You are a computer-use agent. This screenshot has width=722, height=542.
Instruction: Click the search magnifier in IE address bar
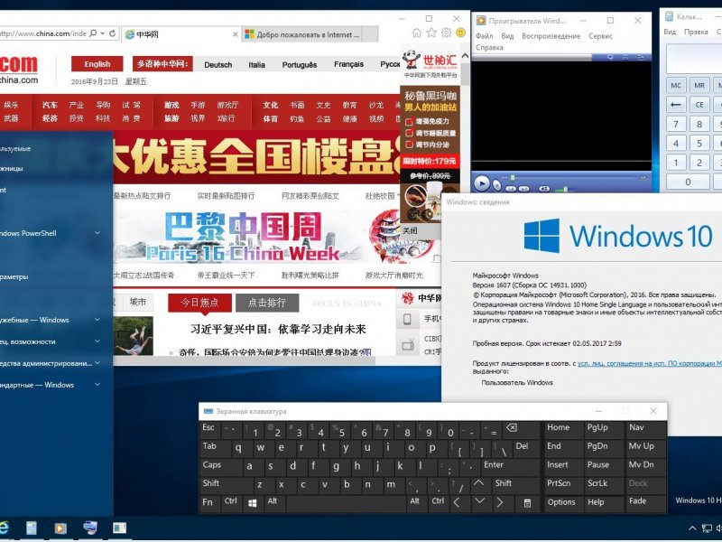(x=93, y=33)
